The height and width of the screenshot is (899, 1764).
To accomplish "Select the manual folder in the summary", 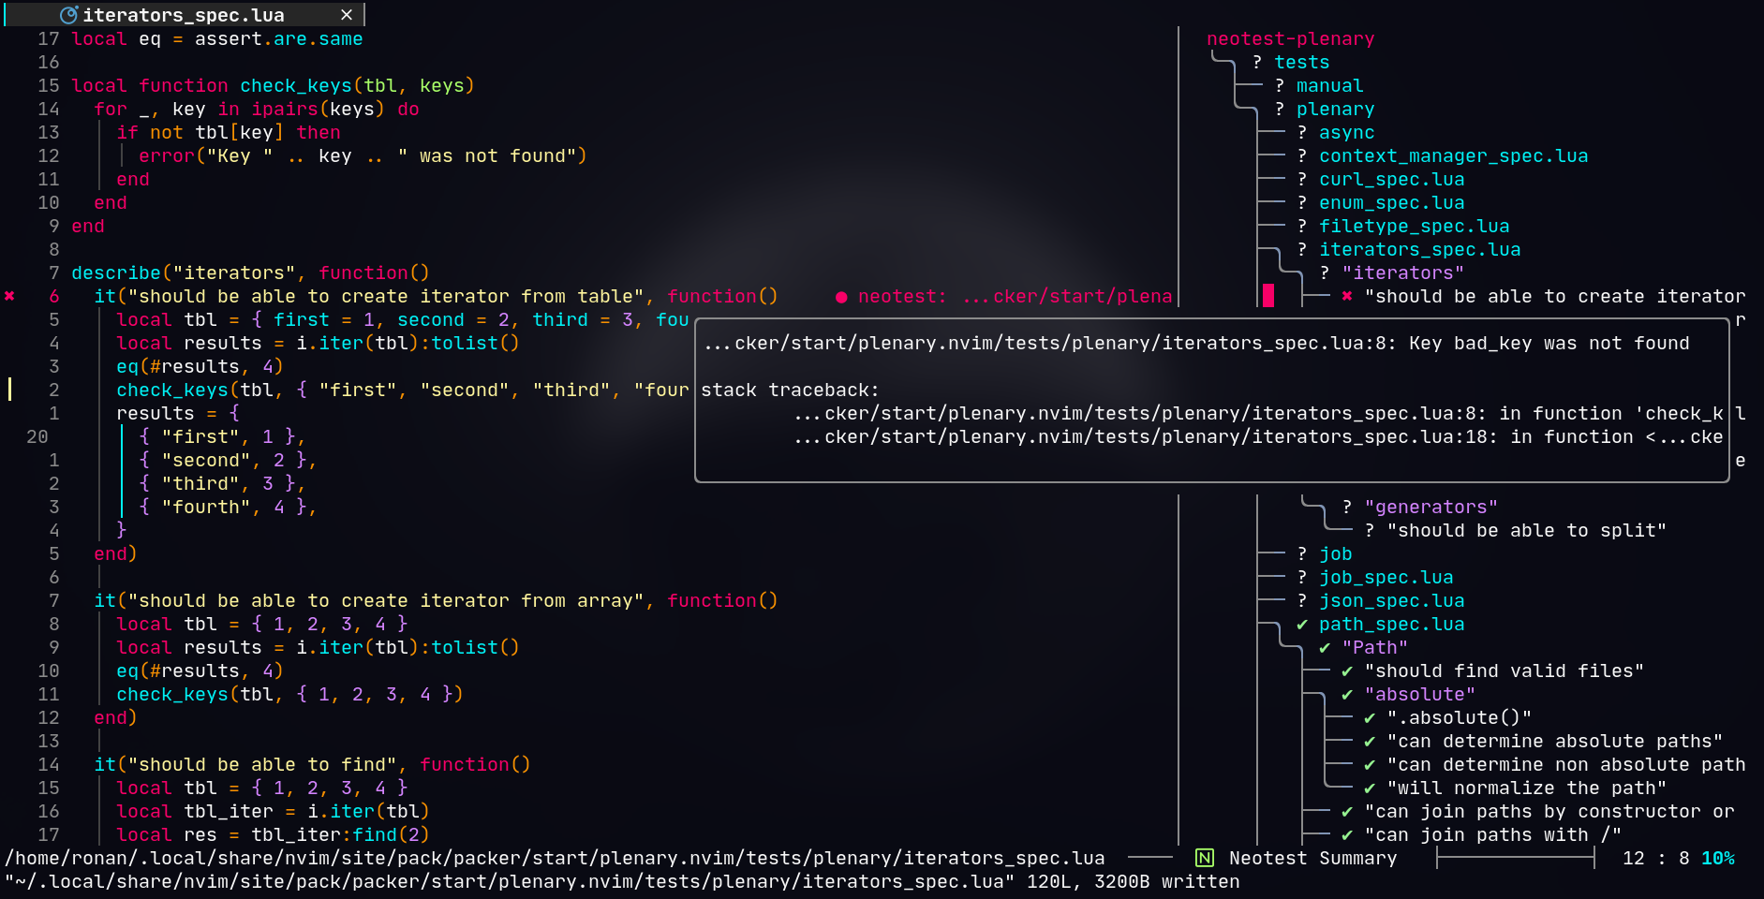I will (1330, 85).
